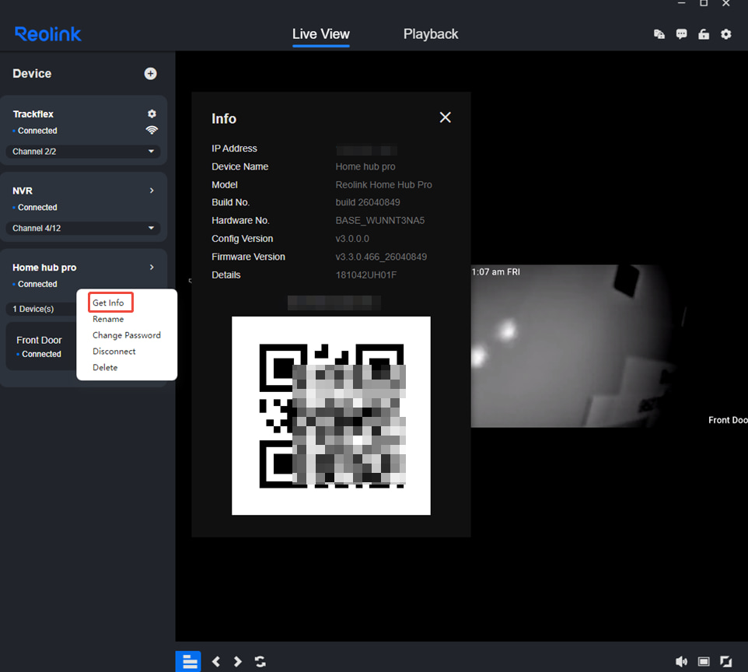This screenshot has height=672, width=748.
Task: Click model value Reolink Home Hub Pro
Action: coord(383,184)
